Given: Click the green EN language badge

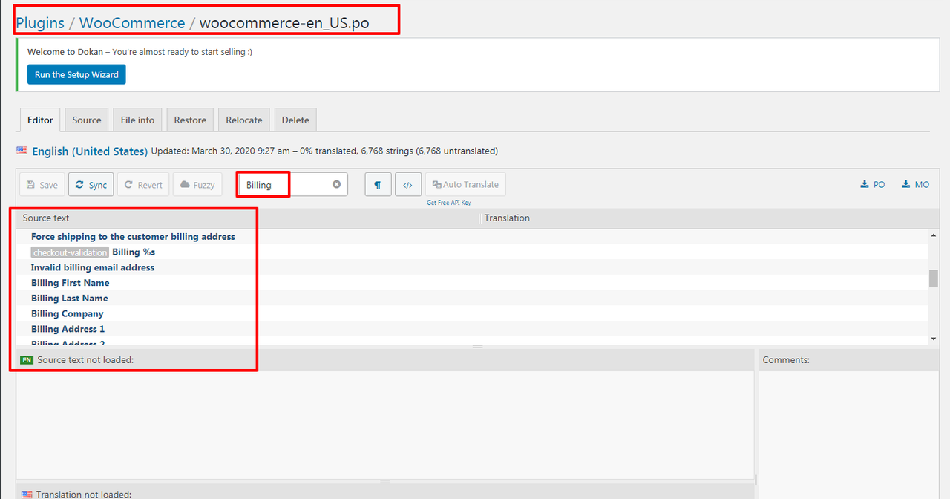Looking at the screenshot, I should [27, 360].
